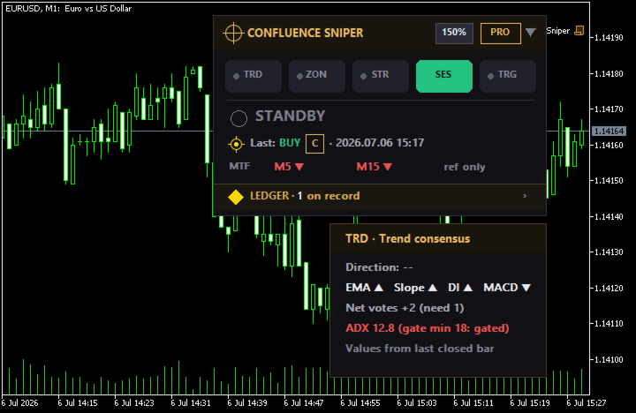Toggle the TRG trigger pill
Image resolution: width=636 pixels, height=413 pixels.
coord(508,76)
